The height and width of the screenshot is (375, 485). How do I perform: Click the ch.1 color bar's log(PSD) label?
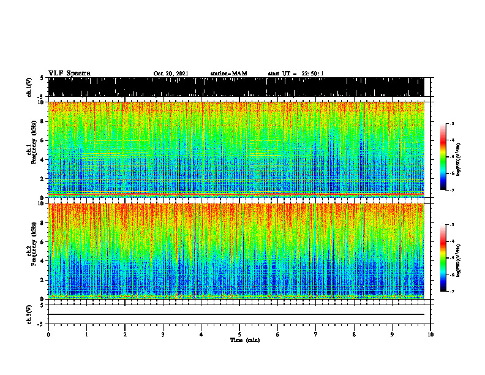pos(459,160)
